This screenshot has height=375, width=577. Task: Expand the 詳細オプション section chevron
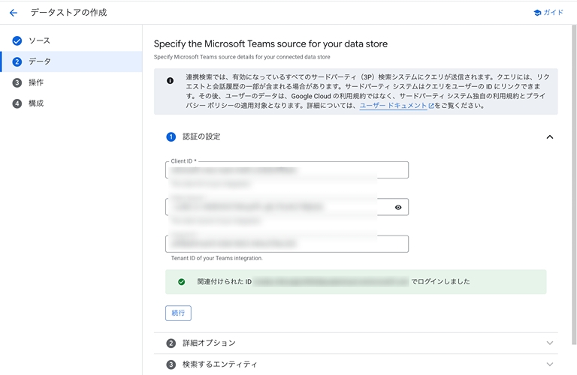coord(550,343)
